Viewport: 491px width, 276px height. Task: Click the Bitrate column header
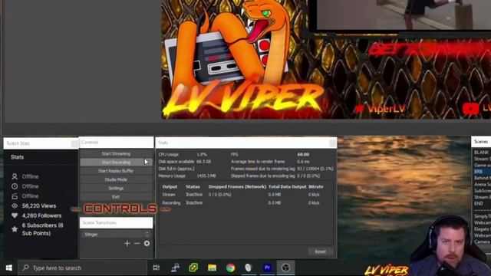point(315,186)
